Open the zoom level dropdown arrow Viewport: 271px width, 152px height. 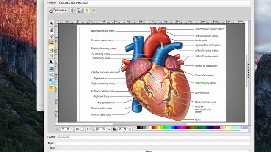72,129
